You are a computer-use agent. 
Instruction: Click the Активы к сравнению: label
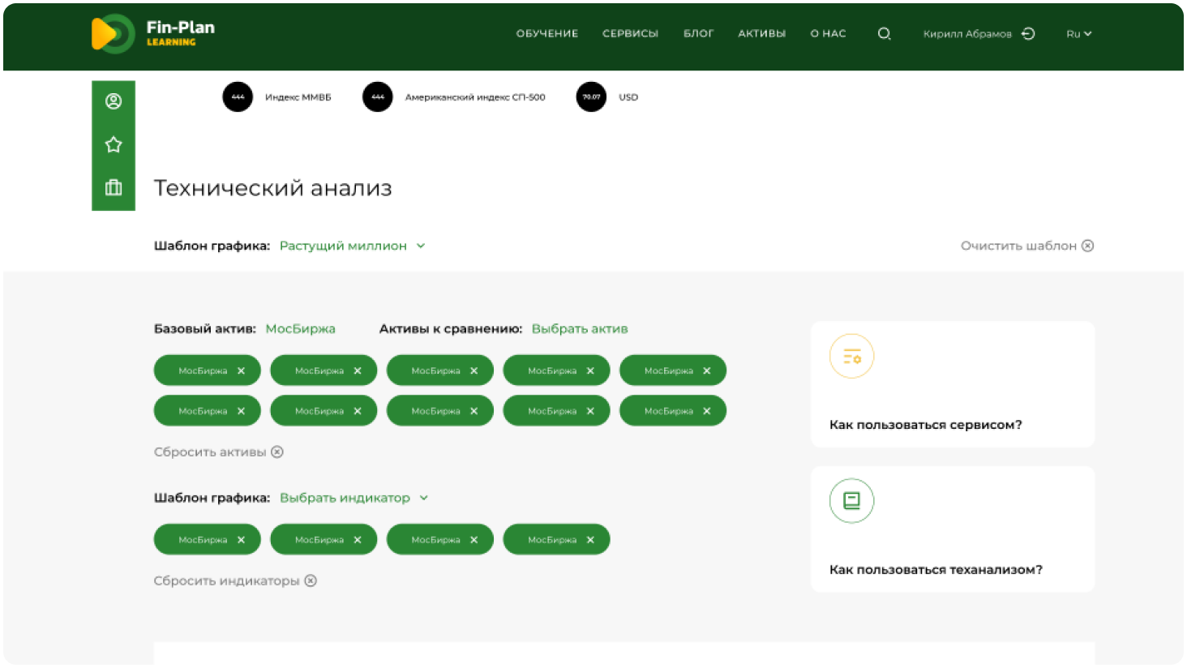coord(451,328)
